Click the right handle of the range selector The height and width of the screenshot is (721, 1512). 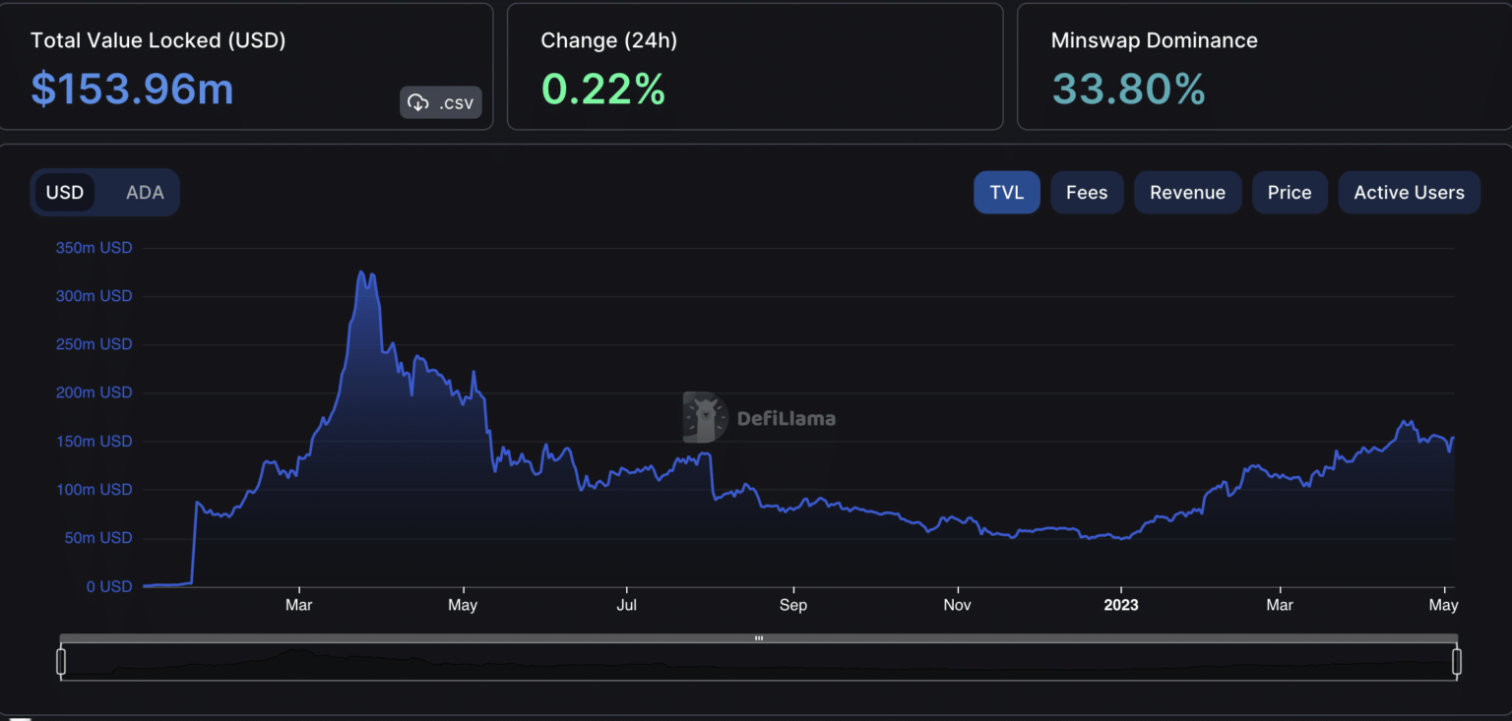tap(1457, 662)
